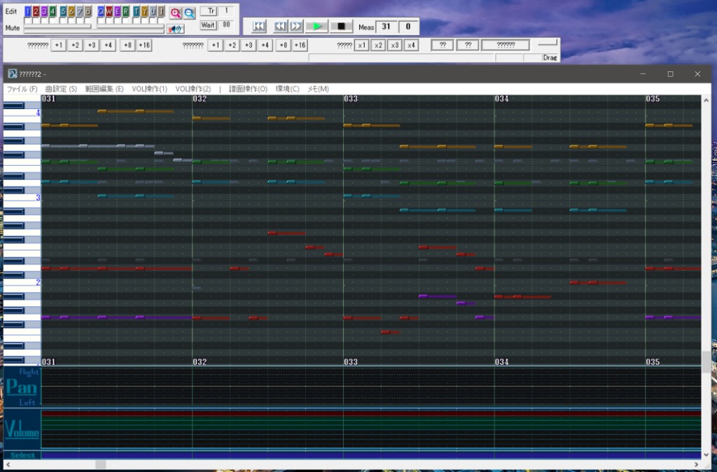Click the x3 multiplier button
This screenshot has height=472, width=717.
click(x=395, y=45)
